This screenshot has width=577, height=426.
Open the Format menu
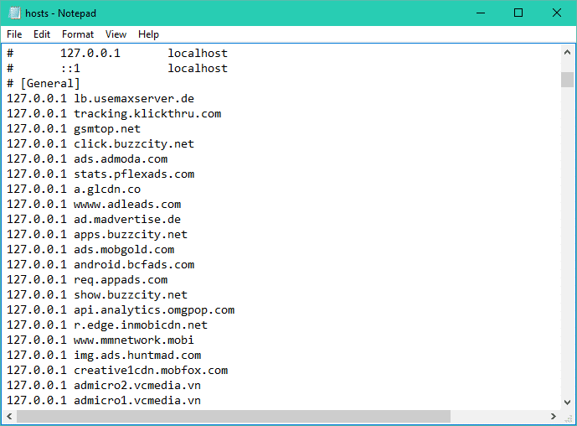tap(78, 34)
